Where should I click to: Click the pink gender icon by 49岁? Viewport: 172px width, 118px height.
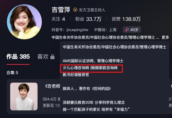click(x=127, y=30)
